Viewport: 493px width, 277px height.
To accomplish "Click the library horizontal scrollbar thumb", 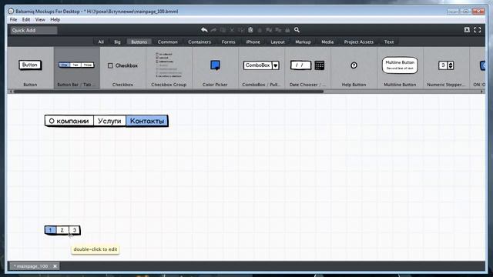I will pyautogui.click(x=168, y=92).
